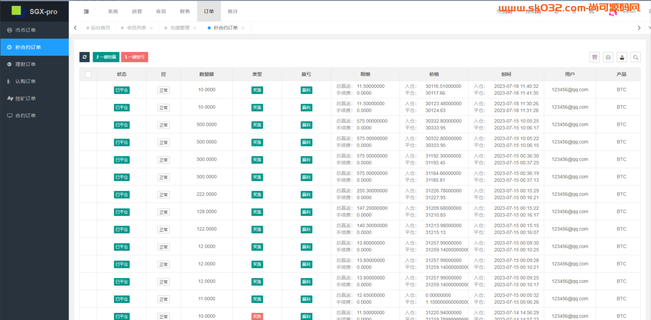This screenshot has height=320, width=651.
Task: Click 正常 tag for 10:05:25 order
Action: [163, 125]
